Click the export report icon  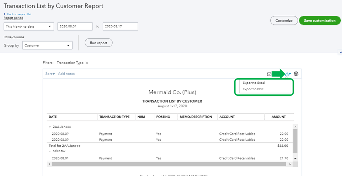pyautogui.click(x=288, y=74)
